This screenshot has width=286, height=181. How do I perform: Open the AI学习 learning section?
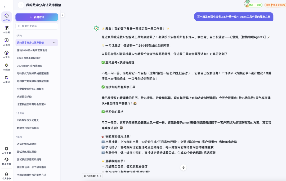pos(6,79)
